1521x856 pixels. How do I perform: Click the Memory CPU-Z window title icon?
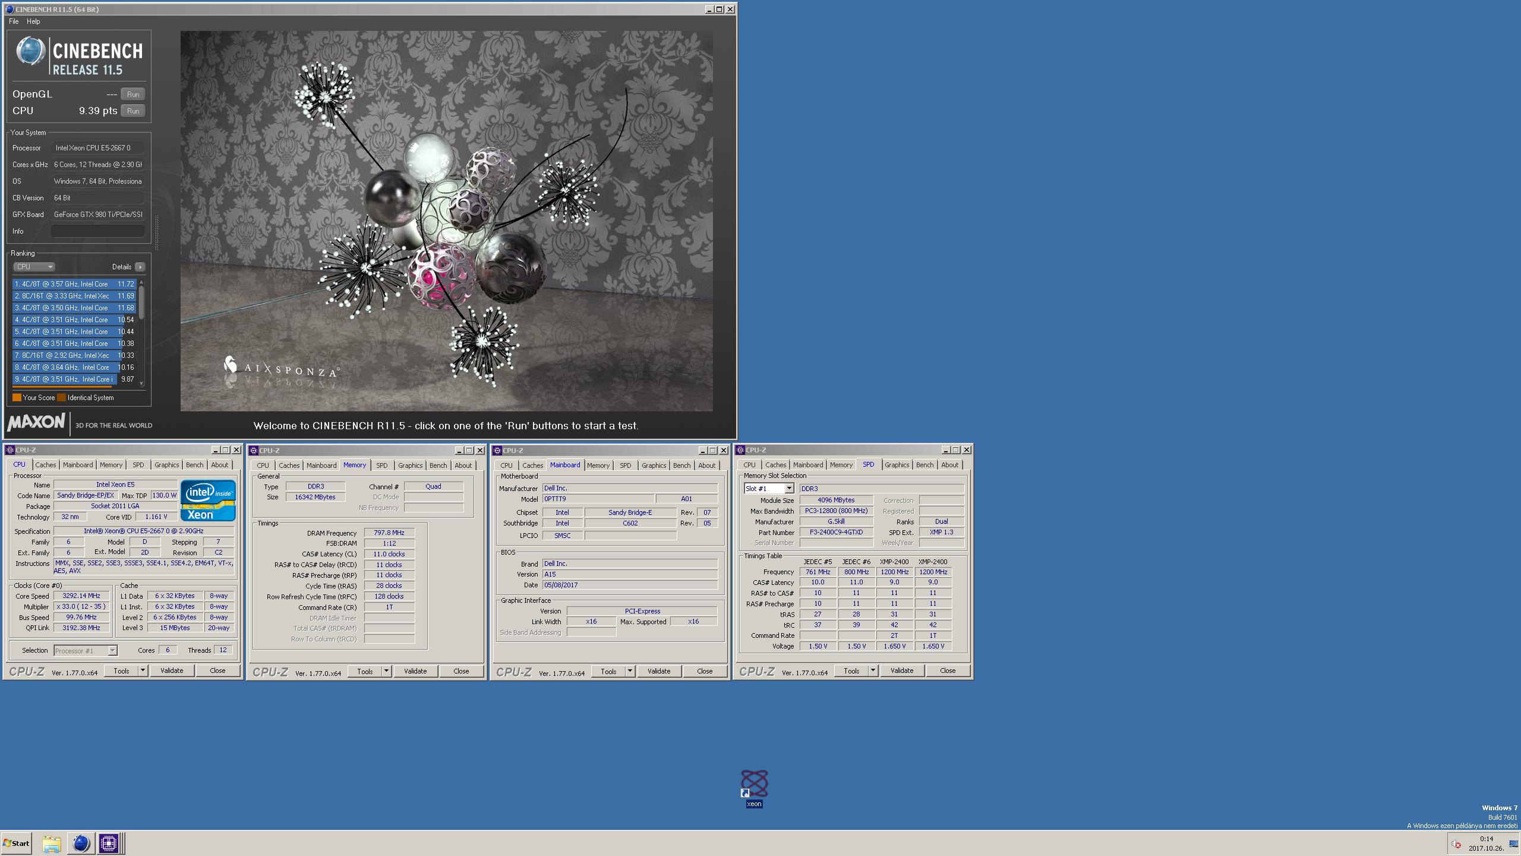coord(254,451)
